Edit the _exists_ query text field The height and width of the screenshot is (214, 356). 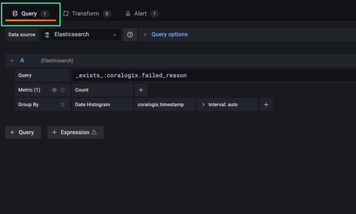click(x=214, y=76)
